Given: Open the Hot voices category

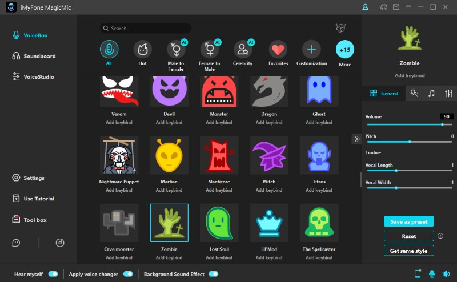Looking at the screenshot, I should coord(142,49).
